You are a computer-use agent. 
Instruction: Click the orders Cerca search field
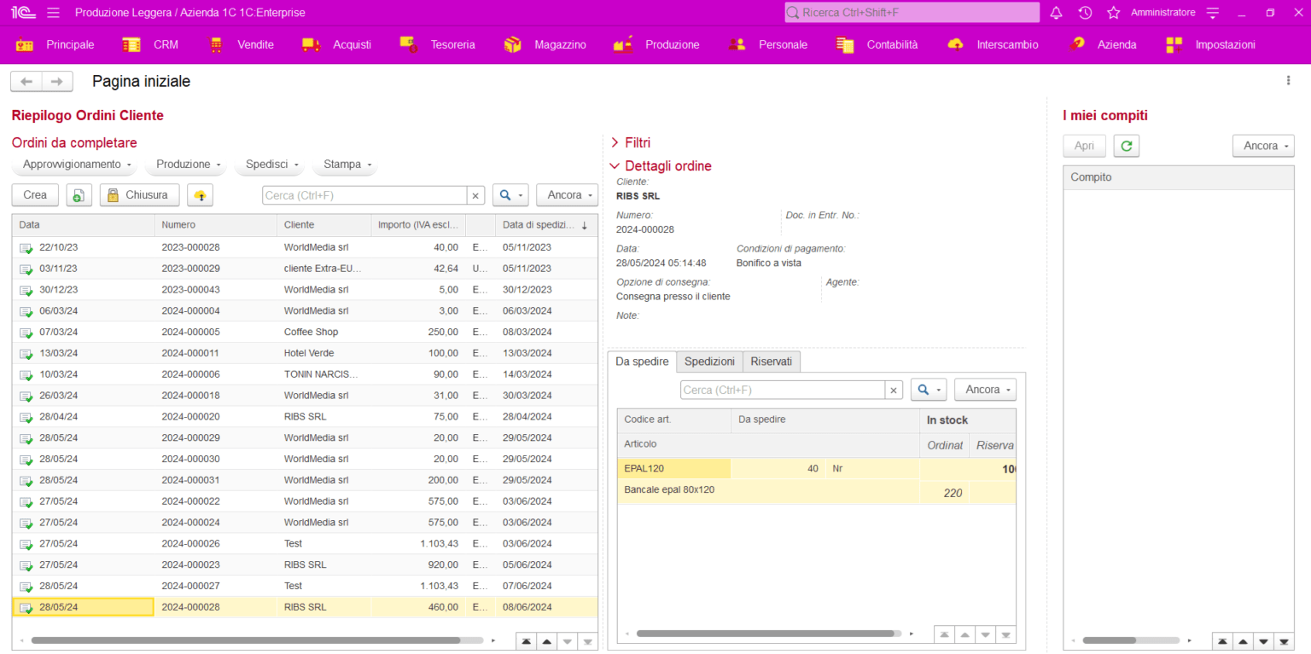coord(364,195)
